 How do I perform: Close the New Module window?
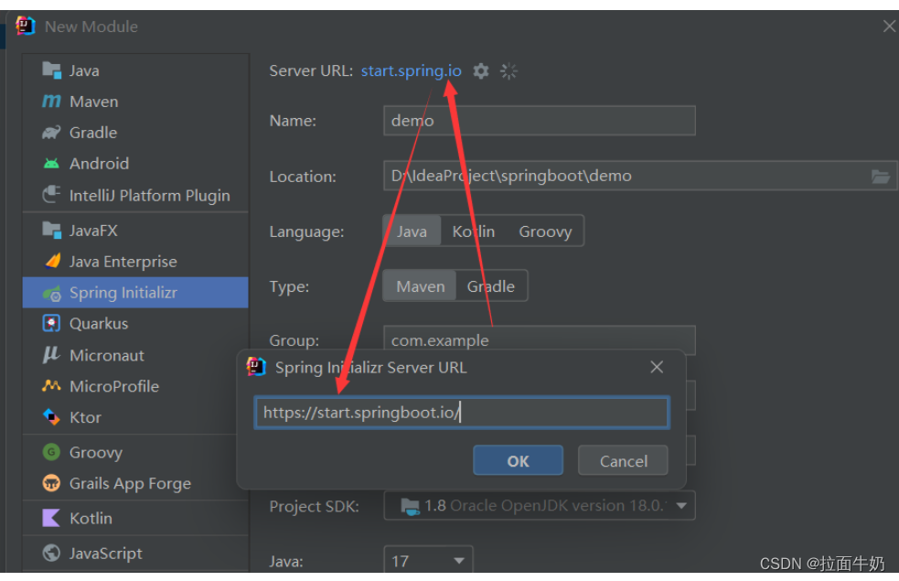click(x=889, y=27)
